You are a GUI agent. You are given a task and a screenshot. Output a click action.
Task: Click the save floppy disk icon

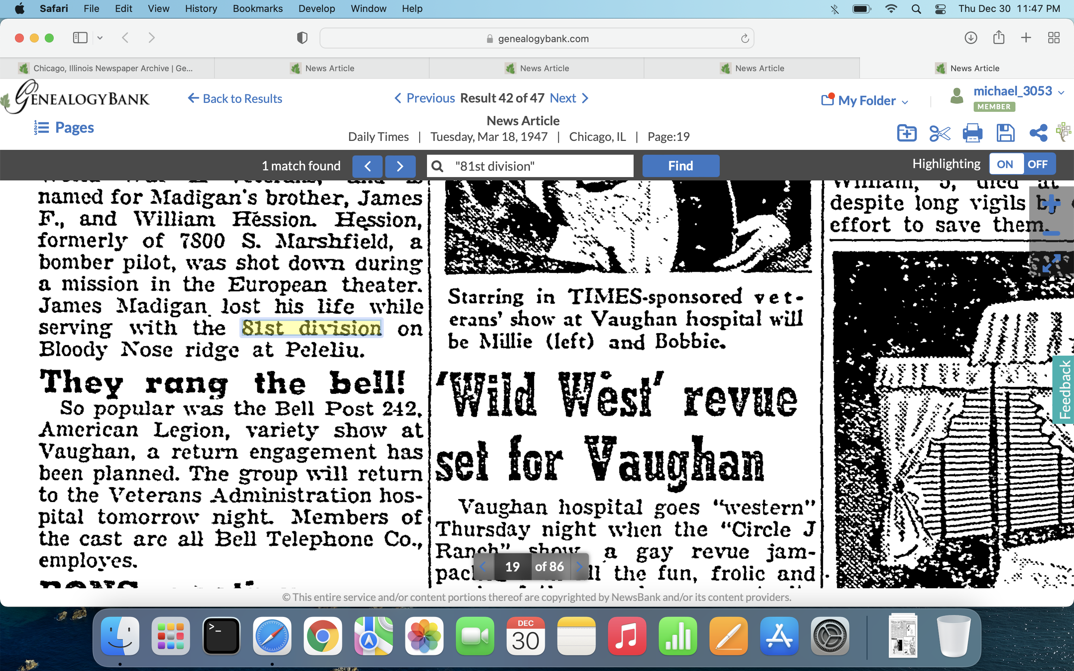[1005, 133]
